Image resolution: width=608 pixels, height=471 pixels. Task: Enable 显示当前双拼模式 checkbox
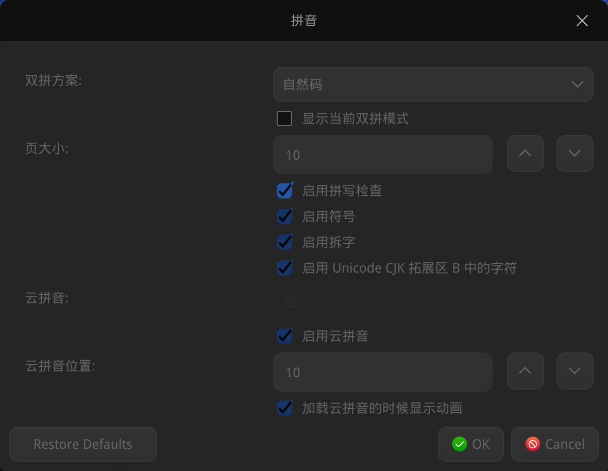(x=284, y=119)
